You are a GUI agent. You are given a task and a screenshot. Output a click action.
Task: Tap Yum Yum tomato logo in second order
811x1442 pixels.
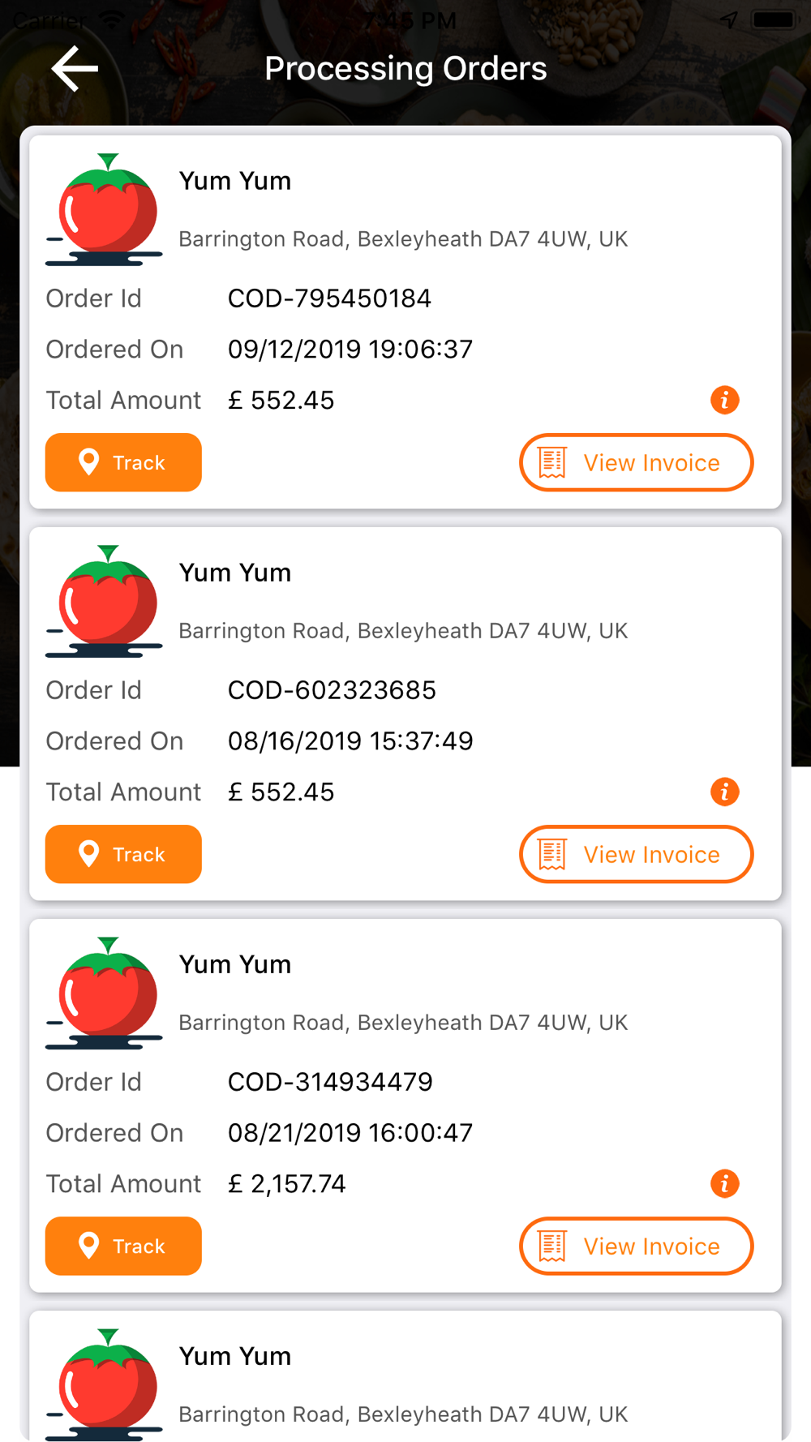[104, 602]
